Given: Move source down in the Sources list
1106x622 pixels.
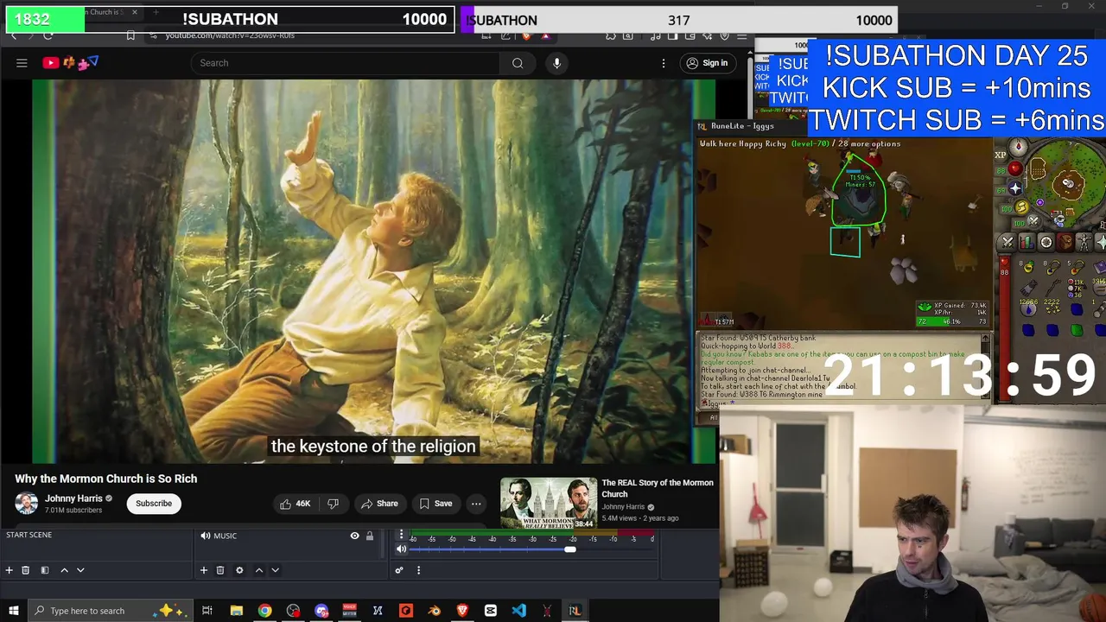Looking at the screenshot, I should coord(275,570).
